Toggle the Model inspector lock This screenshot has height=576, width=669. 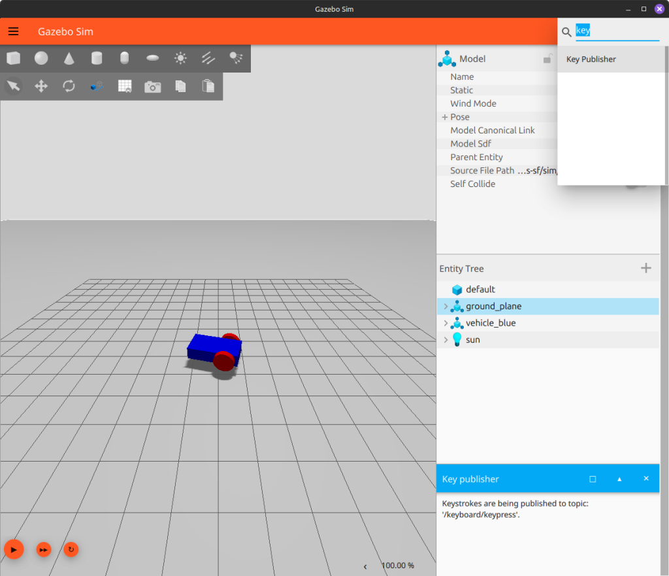pos(547,59)
